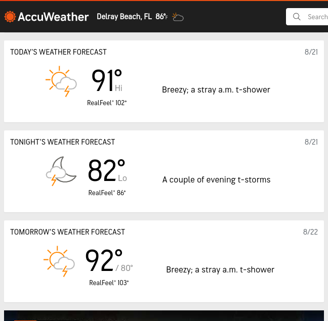Click tonight's moon thunderstorm weather icon
The width and height of the screenshot is (328, 321).
click(x=61, y=171)
